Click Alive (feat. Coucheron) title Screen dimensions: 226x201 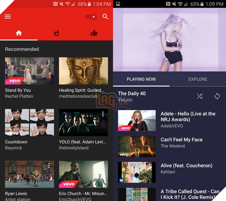[187, 165]
